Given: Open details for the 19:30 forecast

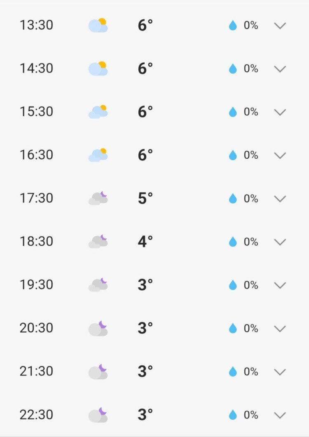Looking at the screenshot, I should (x=280, y=285).
